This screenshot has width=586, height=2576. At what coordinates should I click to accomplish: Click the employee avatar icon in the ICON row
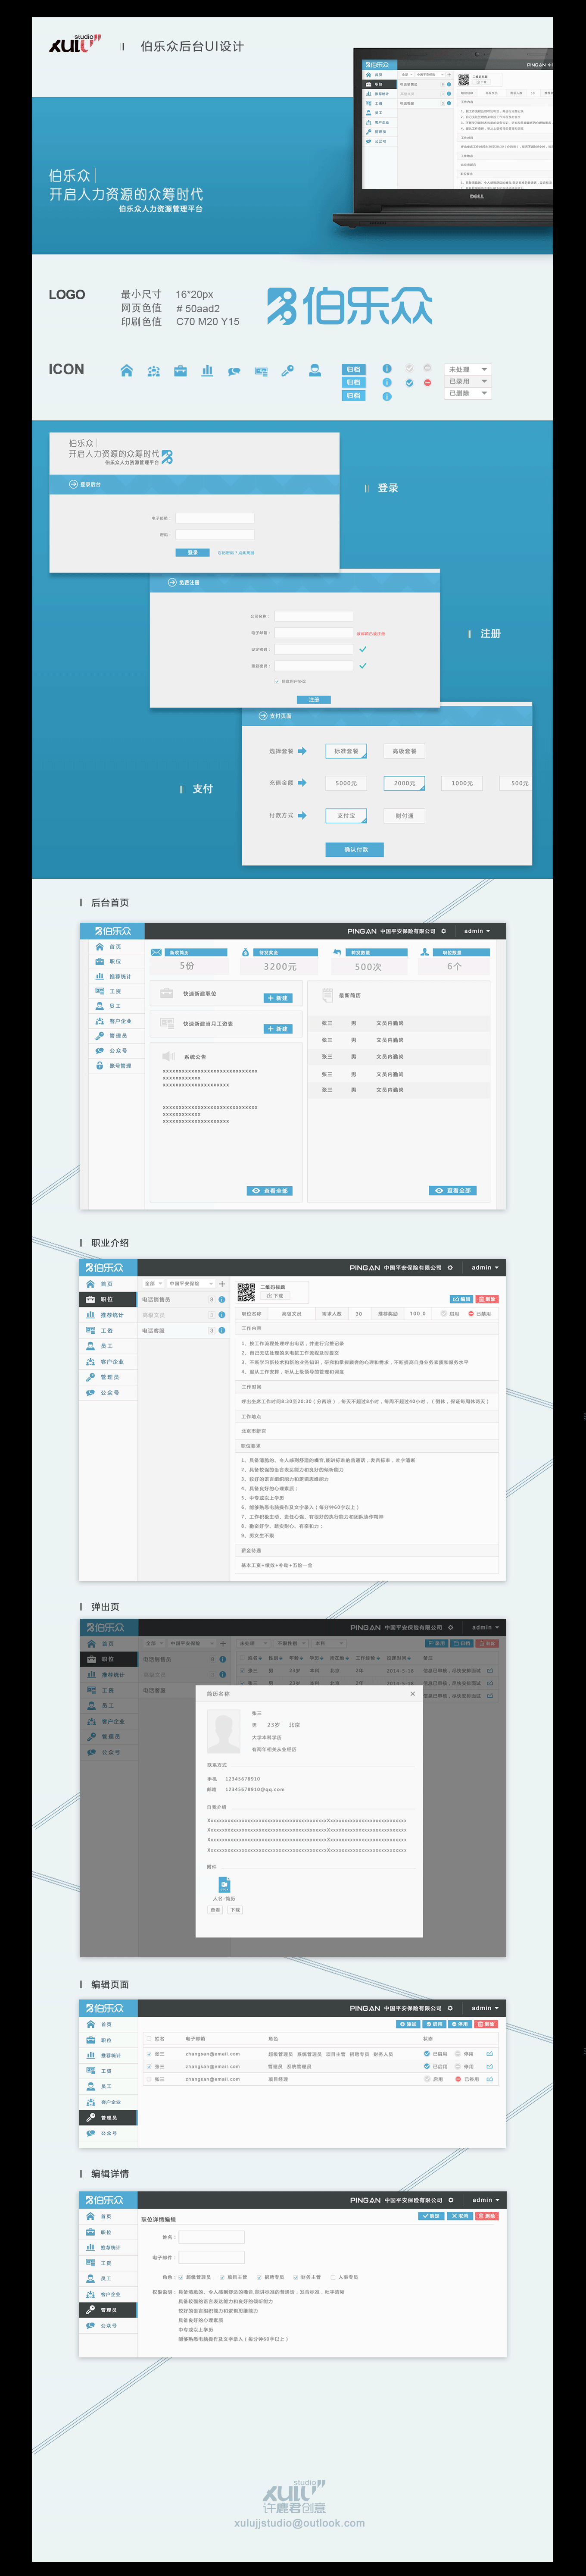[x=315, y=371]
